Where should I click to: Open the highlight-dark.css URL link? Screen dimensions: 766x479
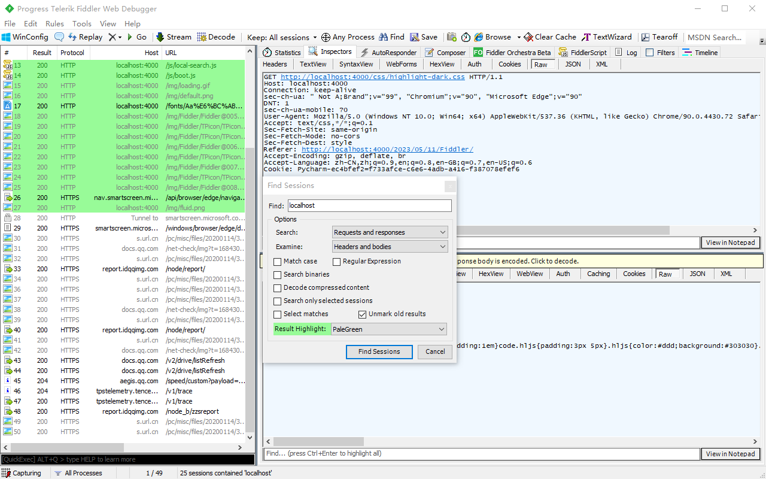click(x=373, y=77)
